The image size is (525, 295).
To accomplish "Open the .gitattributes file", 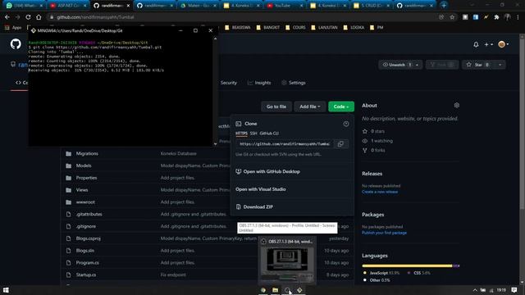I will point(89,214).
